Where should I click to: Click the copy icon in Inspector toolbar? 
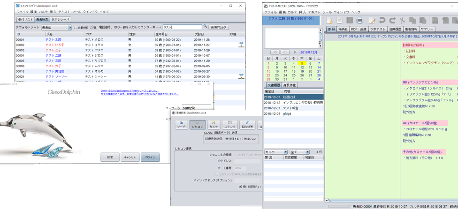[412, 20]
